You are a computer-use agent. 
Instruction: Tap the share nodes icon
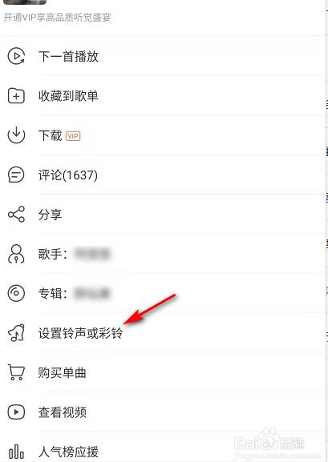click(16, 215)
